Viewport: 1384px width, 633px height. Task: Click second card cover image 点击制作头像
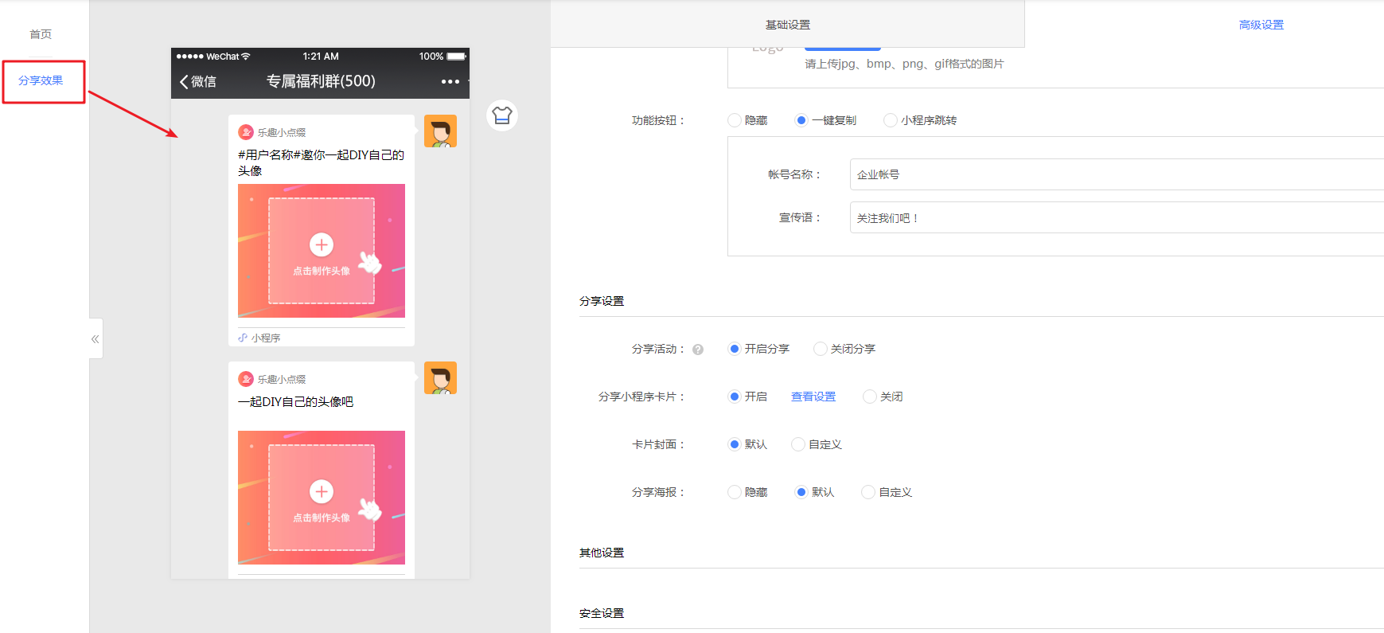(x=322, y=498)
